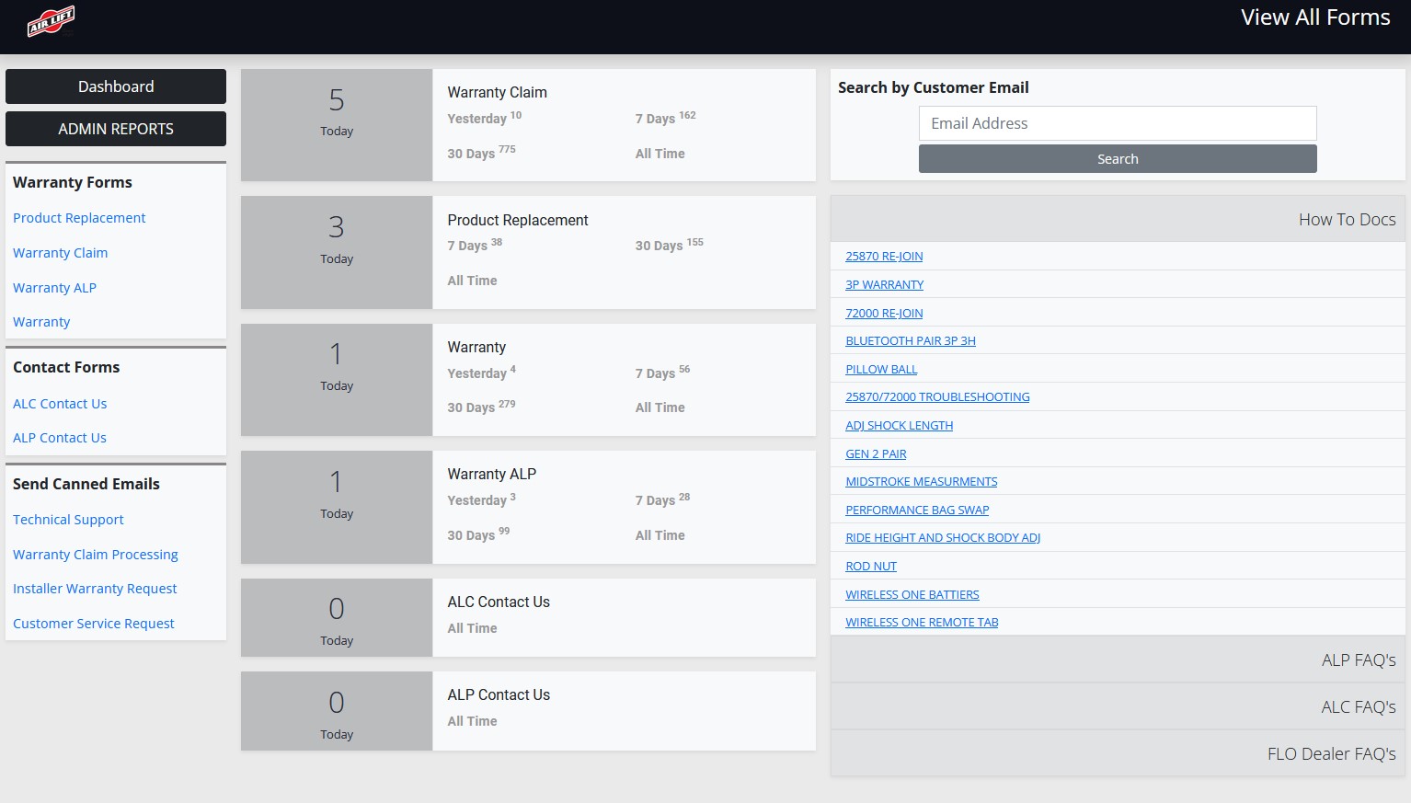The width and height of the screenshot is (1411, 803).
Task: Open 25870 RE-JOIN doc
Action: coord(884,257)
